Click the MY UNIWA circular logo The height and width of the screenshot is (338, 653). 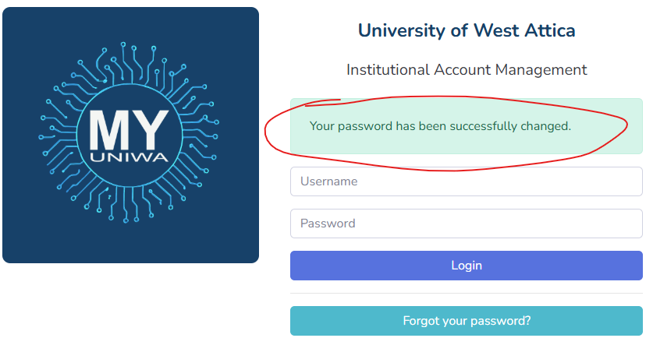tap(130, 135)
